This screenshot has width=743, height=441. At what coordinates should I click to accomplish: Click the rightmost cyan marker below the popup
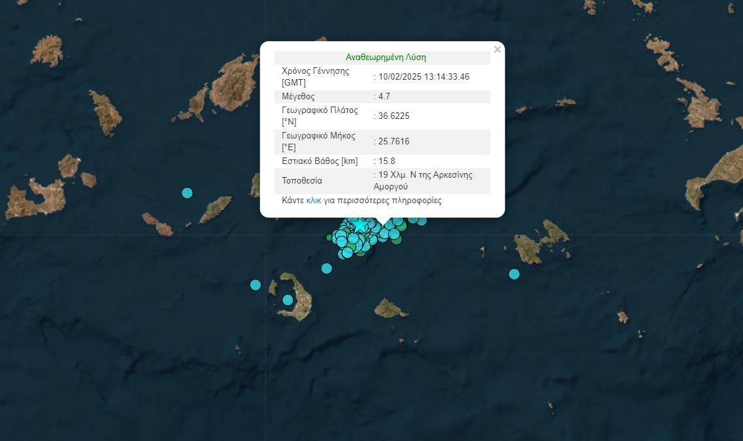pyautogui.click(x=421, y=220)
